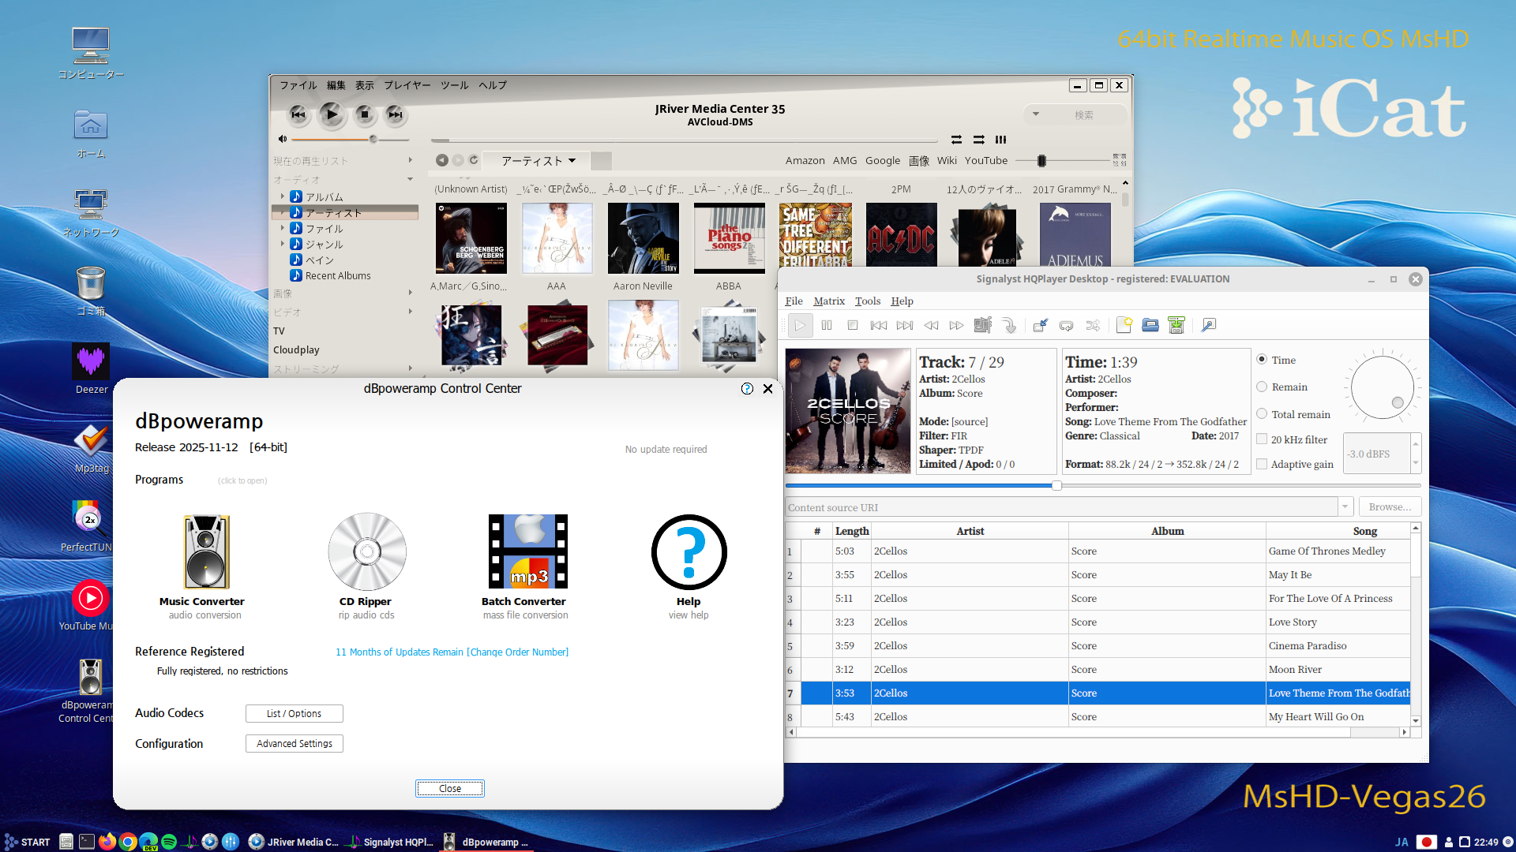
Task: Enable Adaptive gain checkbox
Action: (1262, 464)
